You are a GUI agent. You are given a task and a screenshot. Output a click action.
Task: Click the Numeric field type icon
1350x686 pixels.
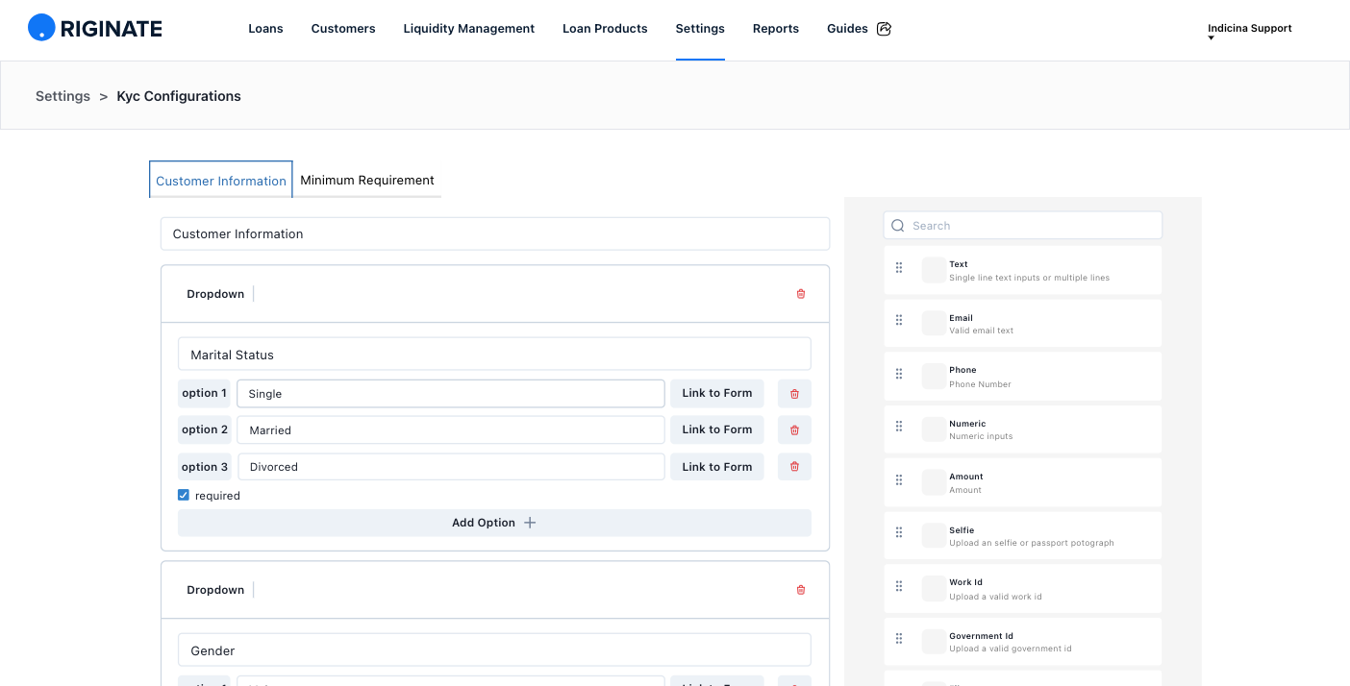tap(934, 429)
